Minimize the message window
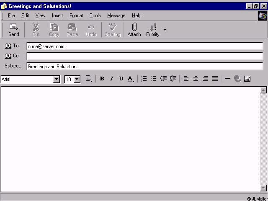The image size is (268, 201). (x=249, y=6)
